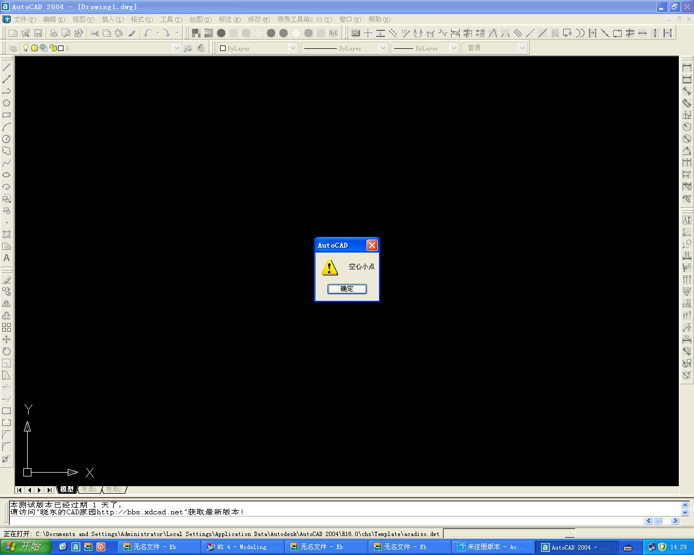Open the 修改(M) menu
The height and width of the screenshot is (555, 694).
(x=259, y=20)
